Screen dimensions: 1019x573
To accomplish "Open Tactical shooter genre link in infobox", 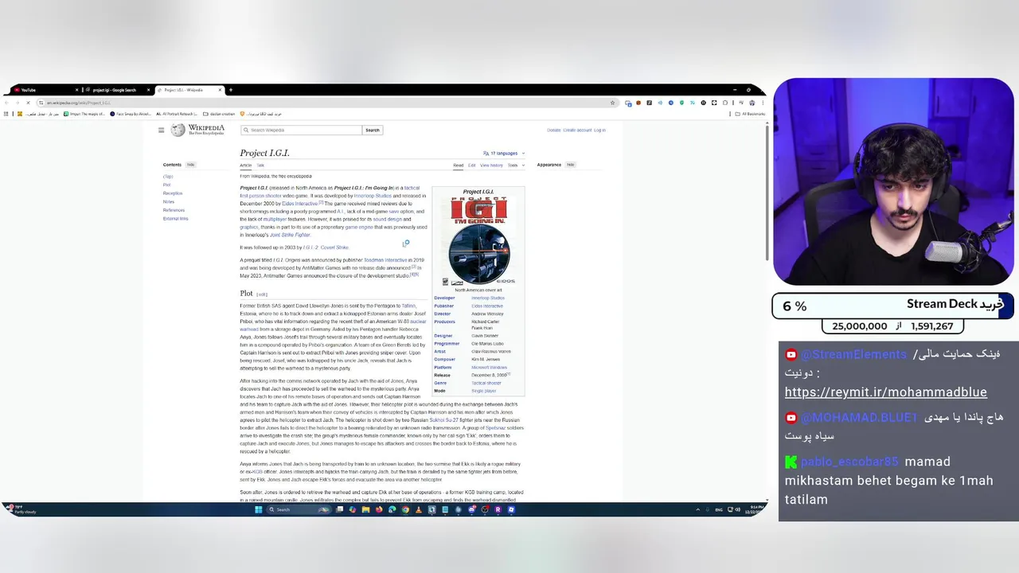I will pyautogui.click(x=486, y=383).
